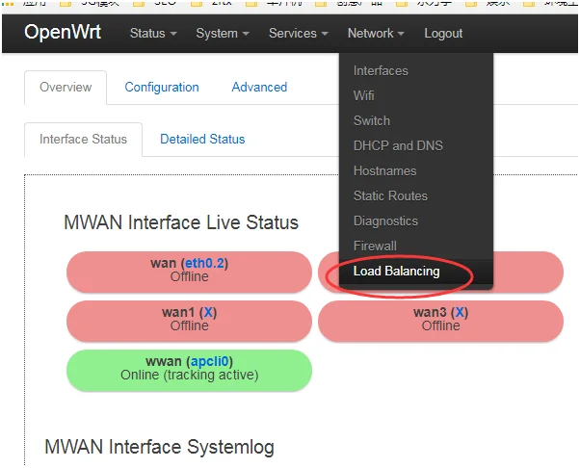Image resolution: width=580 pixels, height=468 pixels.
Task: Open Static Routes menu entry
Action: [390, 195]
